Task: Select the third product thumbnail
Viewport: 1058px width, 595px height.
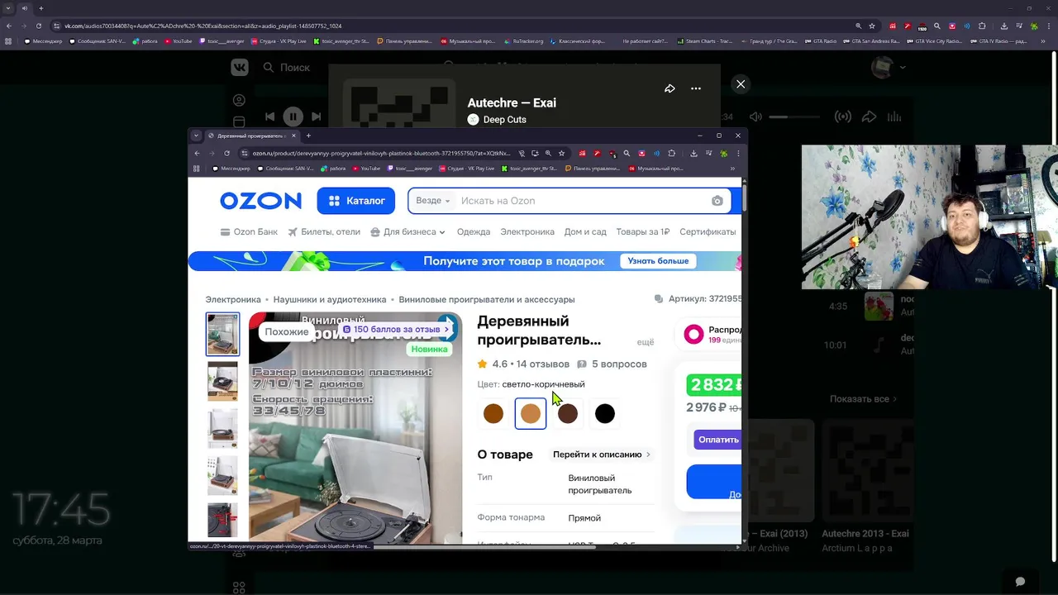Action: pos(222,428)
